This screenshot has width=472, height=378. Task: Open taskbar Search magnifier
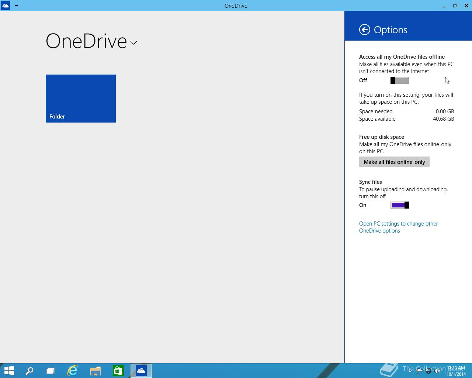(x=29, y=371)
